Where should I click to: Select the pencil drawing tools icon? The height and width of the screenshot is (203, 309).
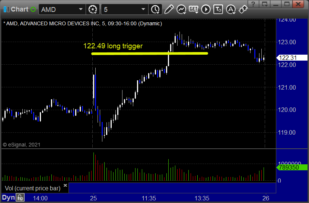pyautogui.click(x=169, y=9)
